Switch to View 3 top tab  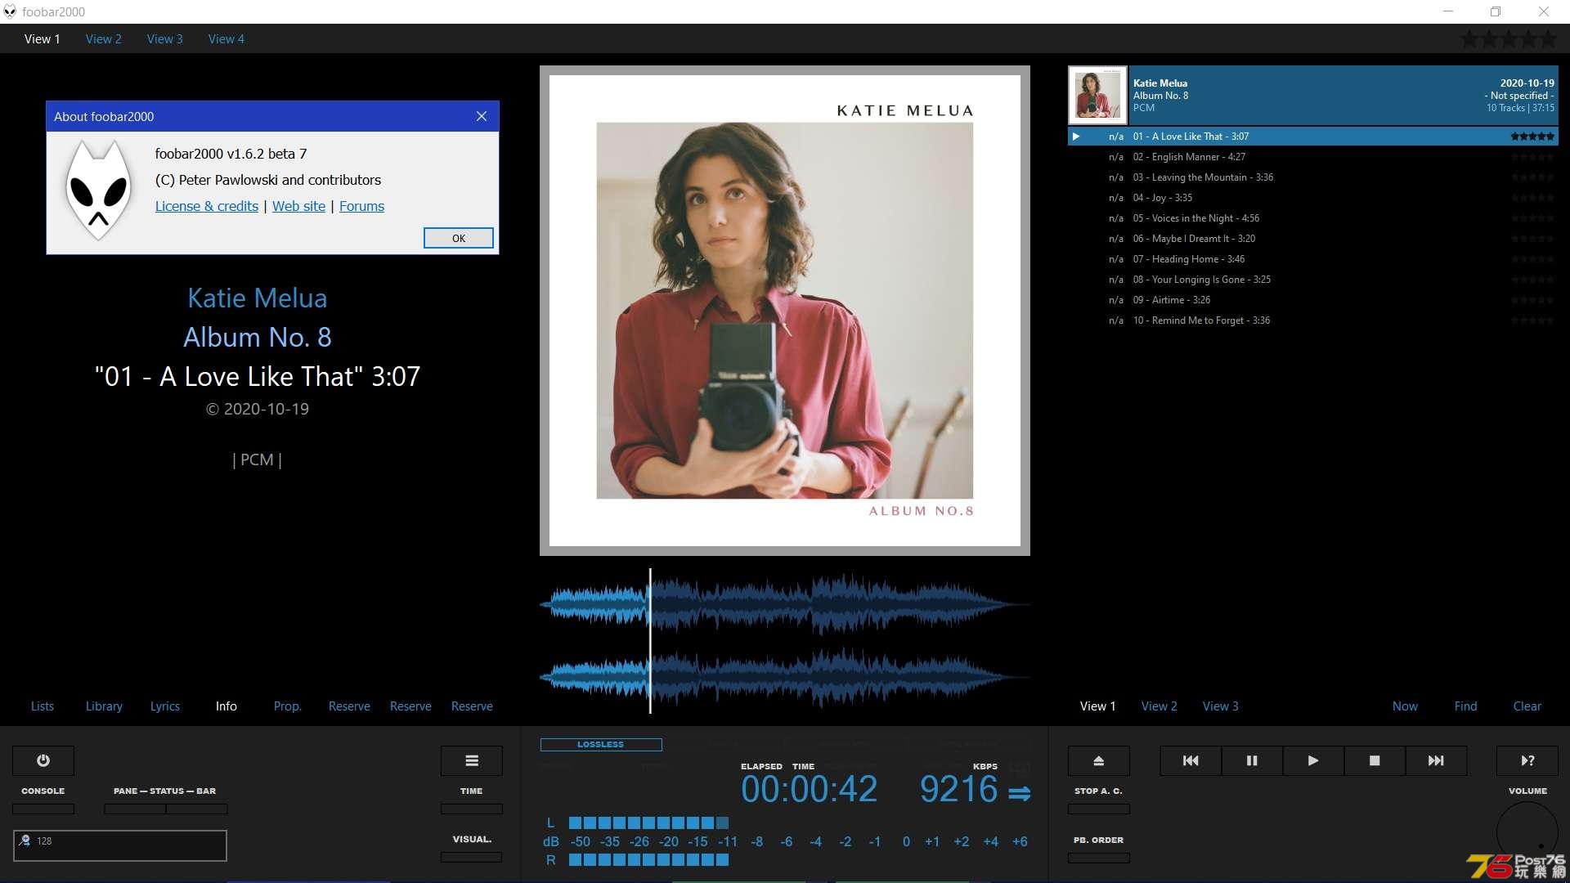click(x=165, y=38)
